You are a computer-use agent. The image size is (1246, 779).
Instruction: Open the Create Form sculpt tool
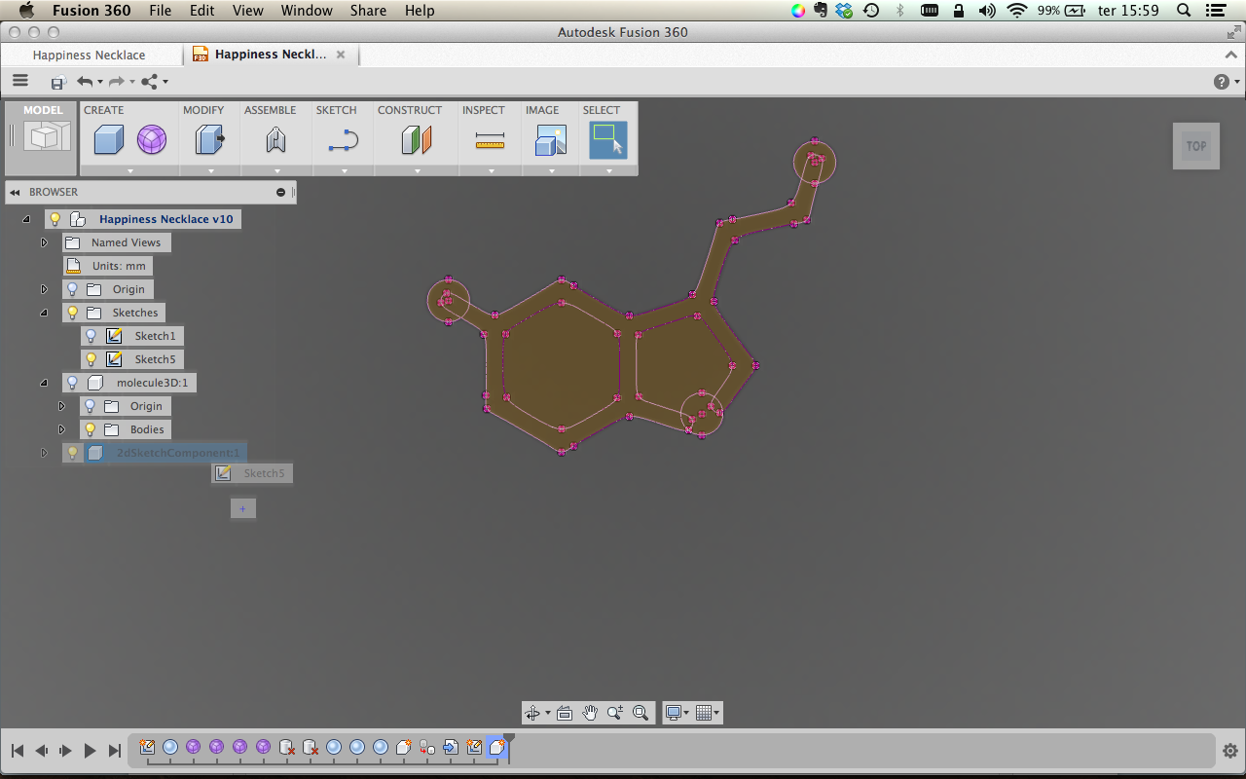pos(151,140)
